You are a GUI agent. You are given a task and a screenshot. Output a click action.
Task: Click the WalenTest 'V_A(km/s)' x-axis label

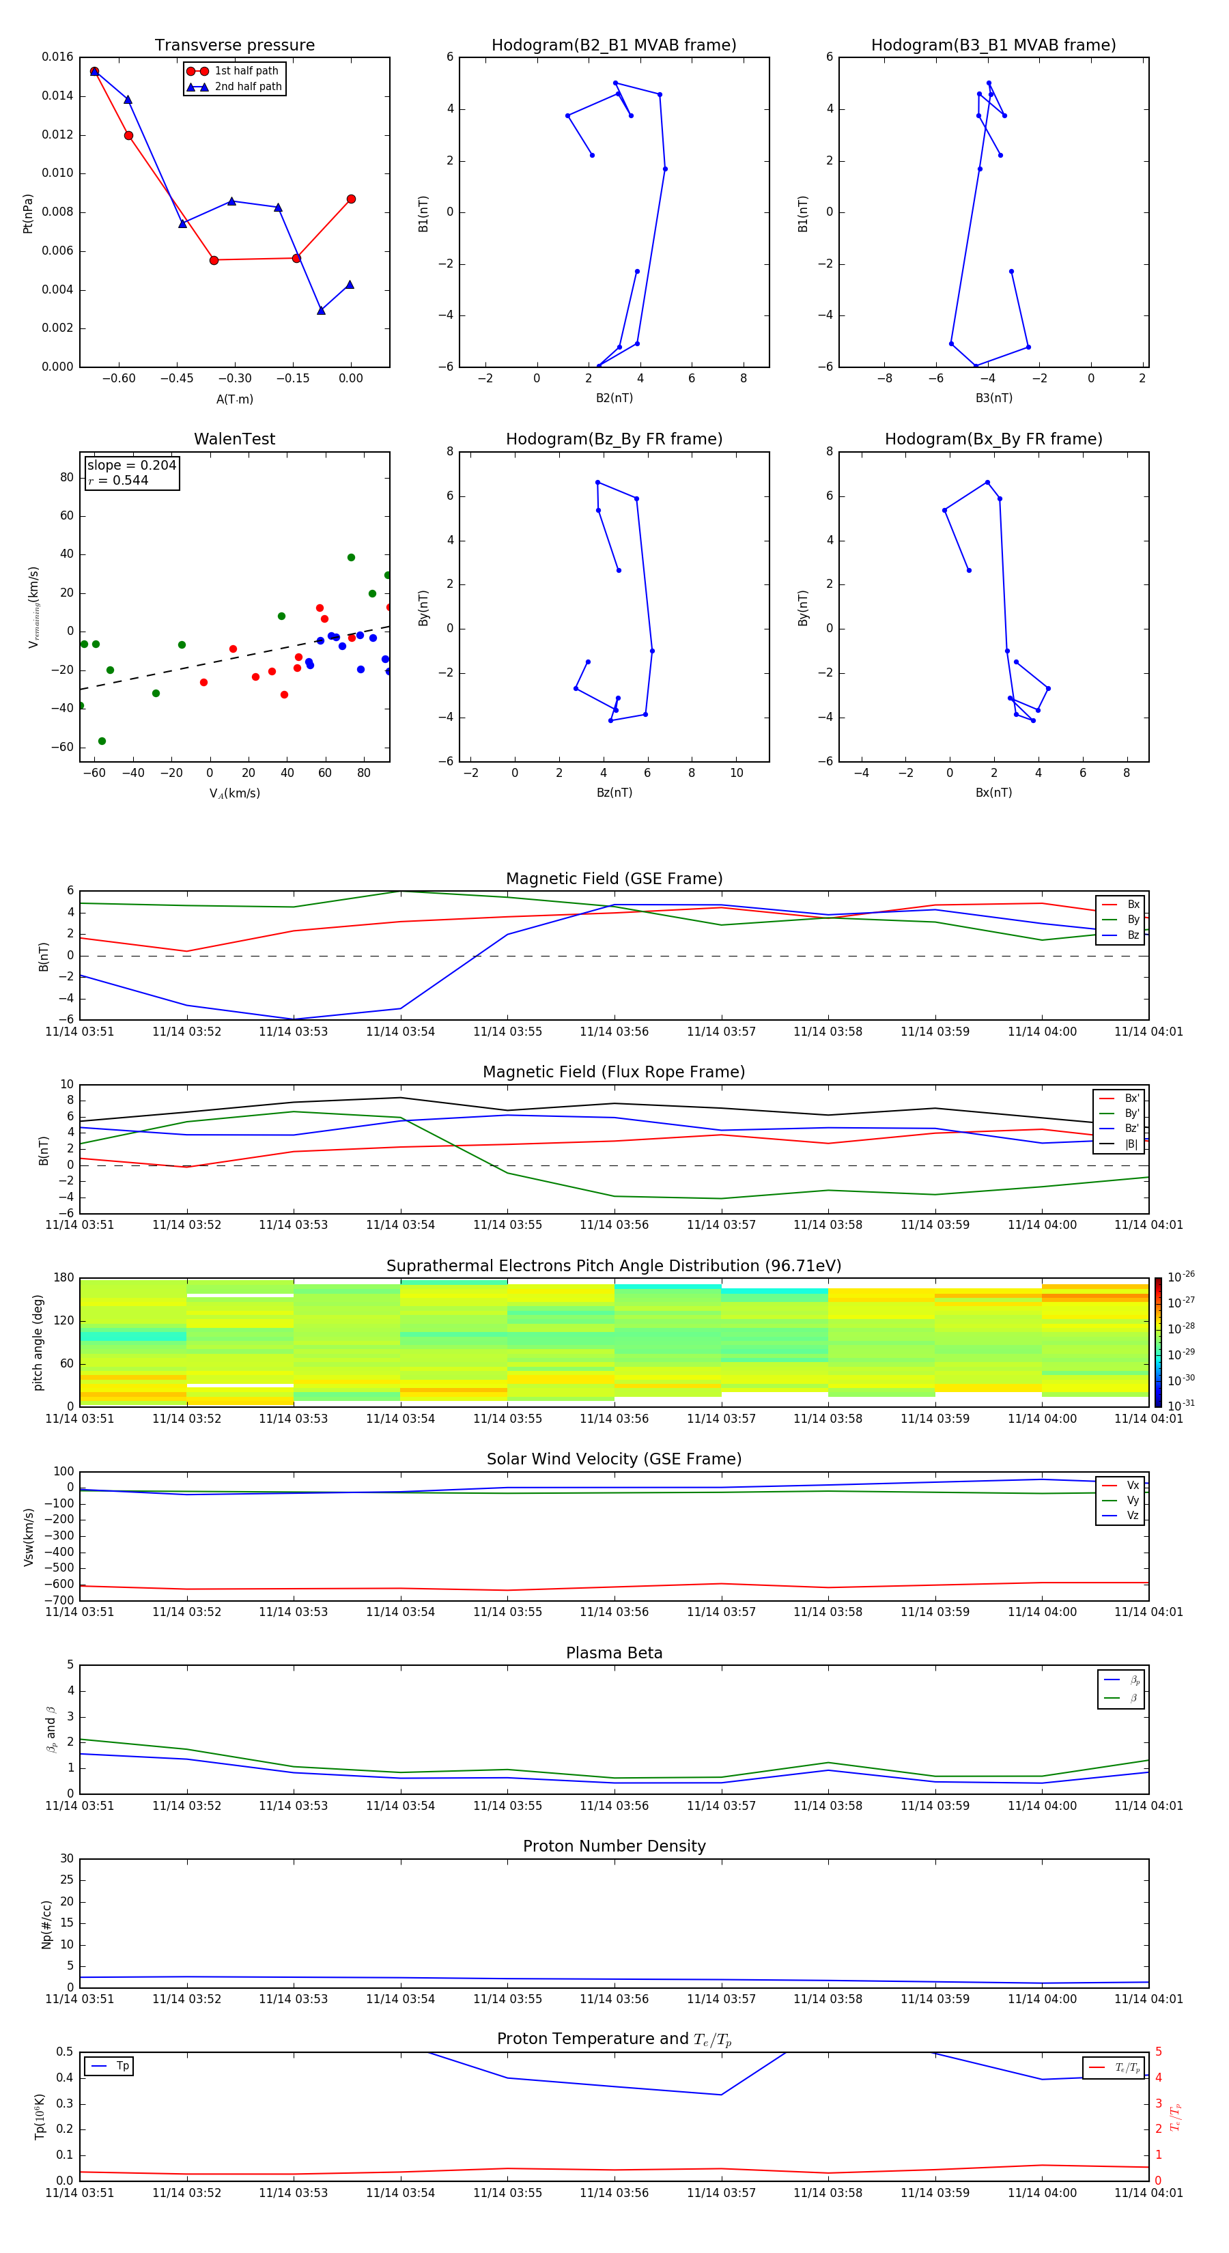click(x=234, y=793)
